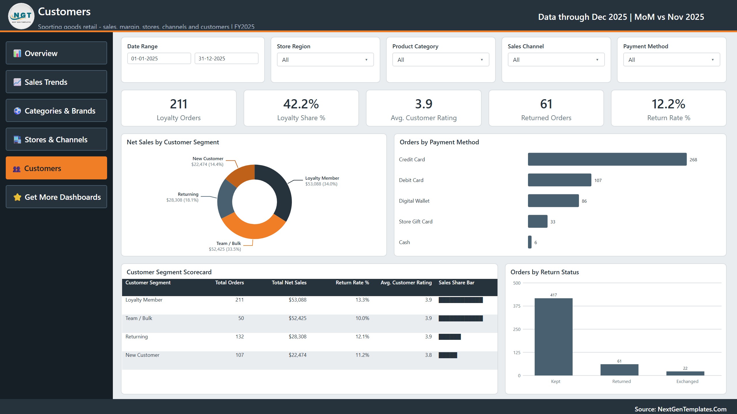737x414 pixels.
Task: Click the Debit Card bar
Action: (560, 180)
